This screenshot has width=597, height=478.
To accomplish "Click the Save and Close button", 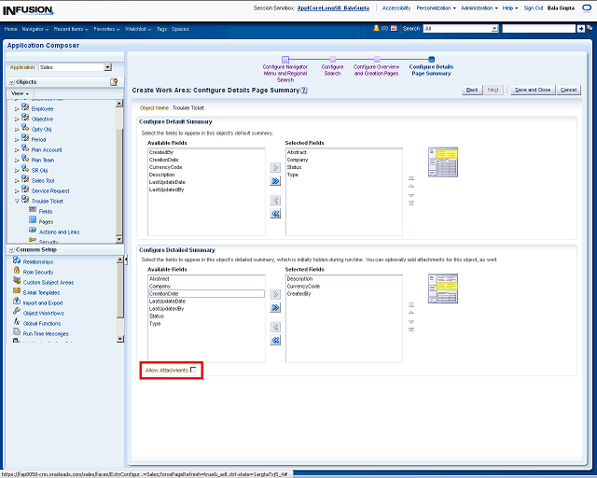I will 533,90.
